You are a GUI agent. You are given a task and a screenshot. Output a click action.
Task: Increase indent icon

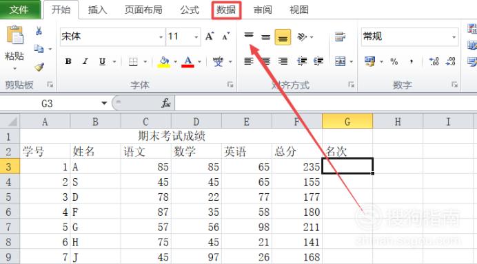(318, 62)
